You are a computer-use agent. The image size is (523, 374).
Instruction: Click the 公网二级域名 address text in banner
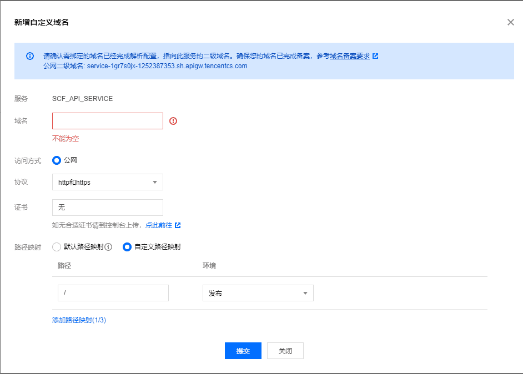(167, 65)
